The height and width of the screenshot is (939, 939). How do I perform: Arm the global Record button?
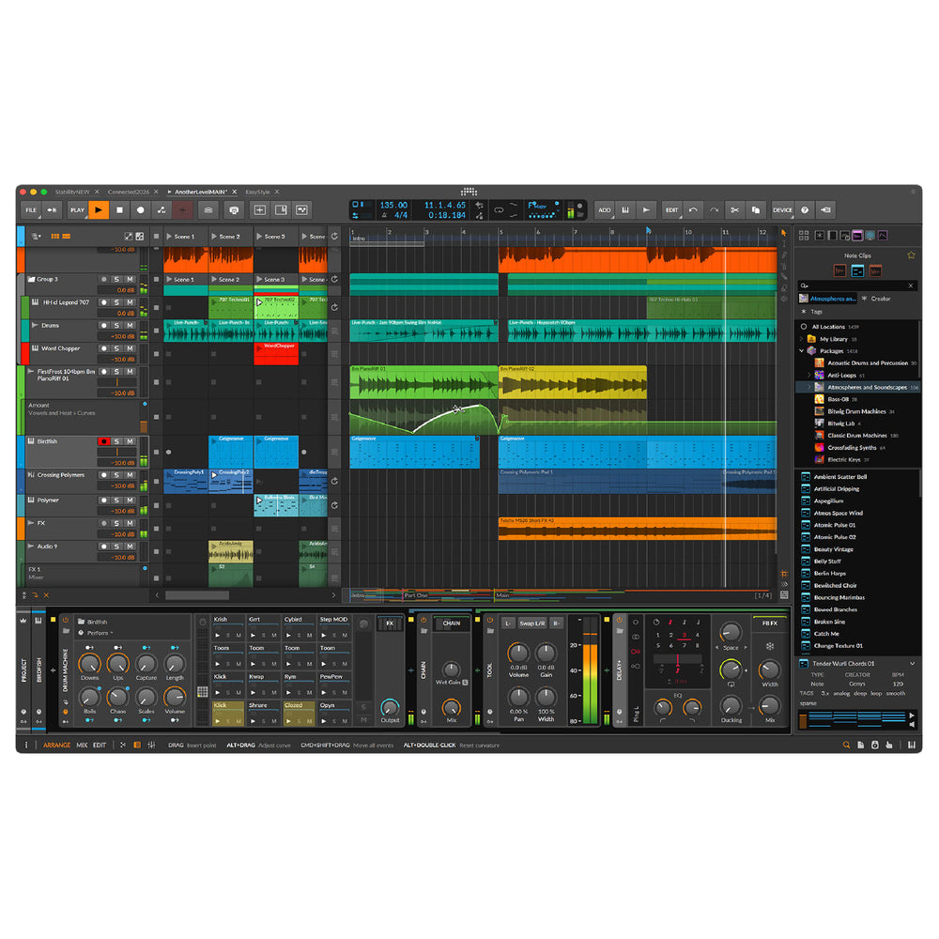141,210
